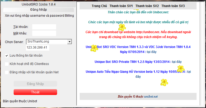Image resolution: width=206 pixels, height=108 pixels.
Task: Click the red Thoát button
Action: (x=35, y=92)
